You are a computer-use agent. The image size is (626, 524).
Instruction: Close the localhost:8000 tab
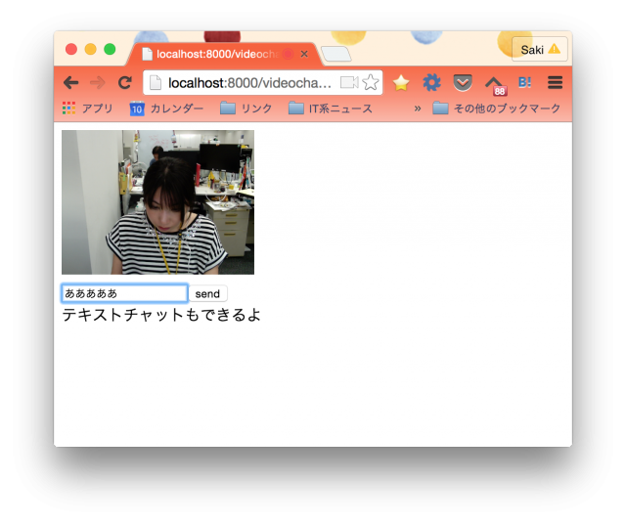click(x=304, y=54)
